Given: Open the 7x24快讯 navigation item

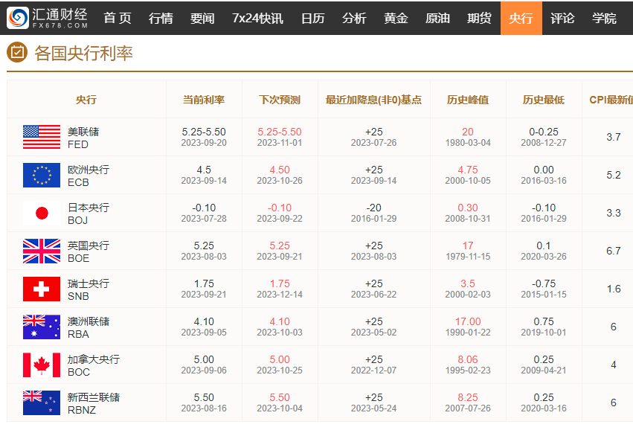Looking at the screenshot, I should point(257,18).
